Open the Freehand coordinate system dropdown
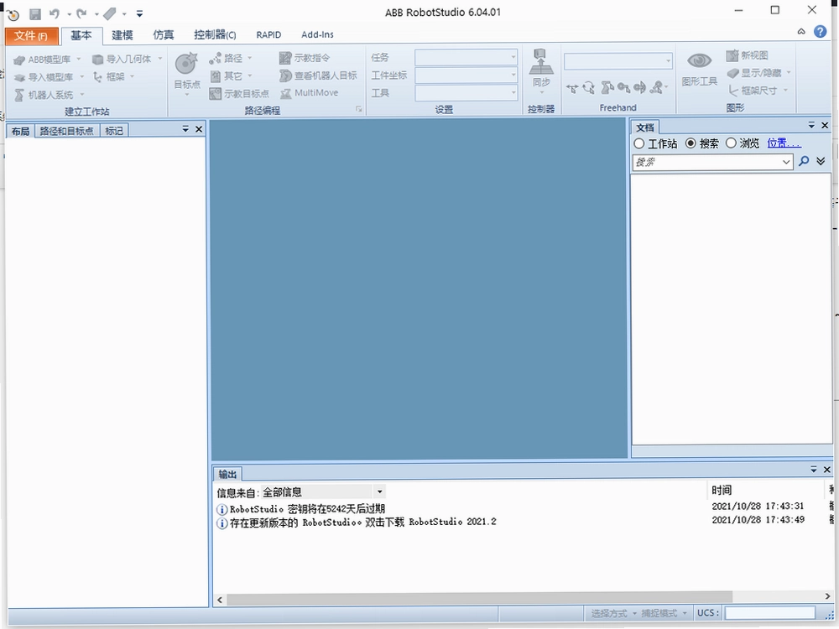 pos(668,61)
